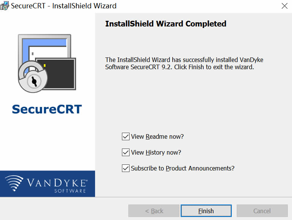Click the greyed-out Back button
The height and width of the screenshot is (220, 292).
coord(154,211)
